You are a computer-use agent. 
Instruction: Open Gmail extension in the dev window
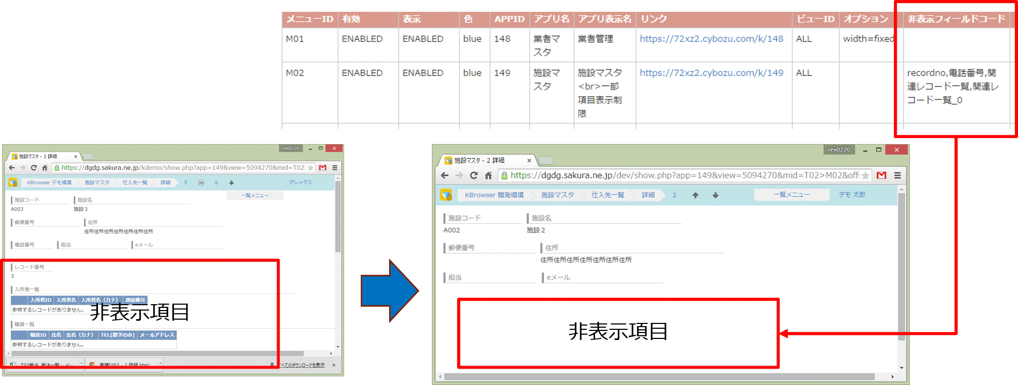882,175
